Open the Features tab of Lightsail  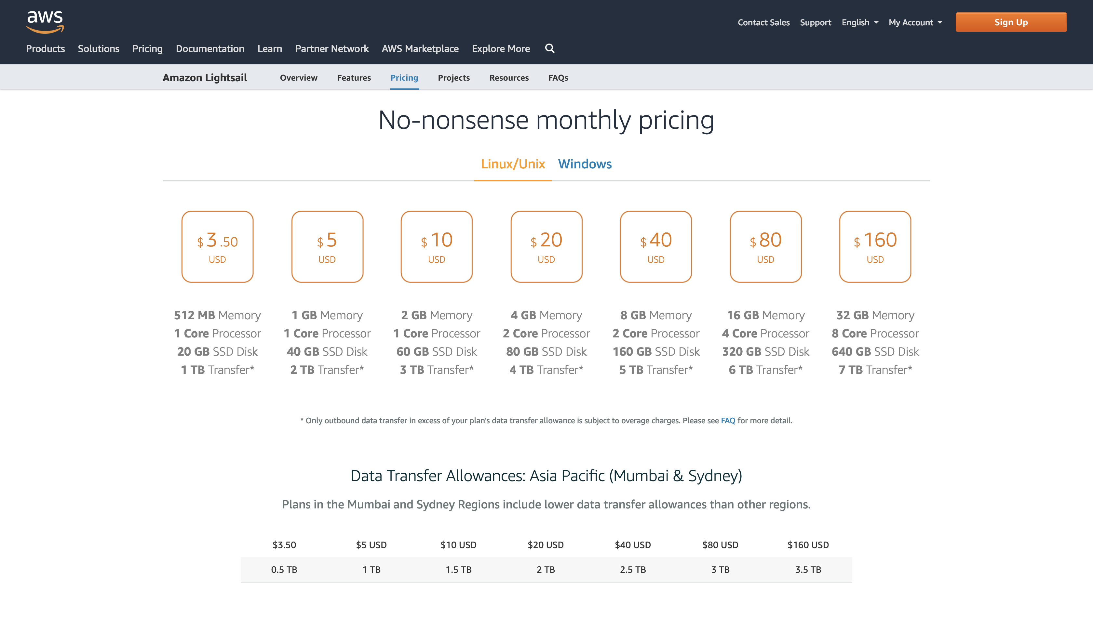(x=354, y=78)
